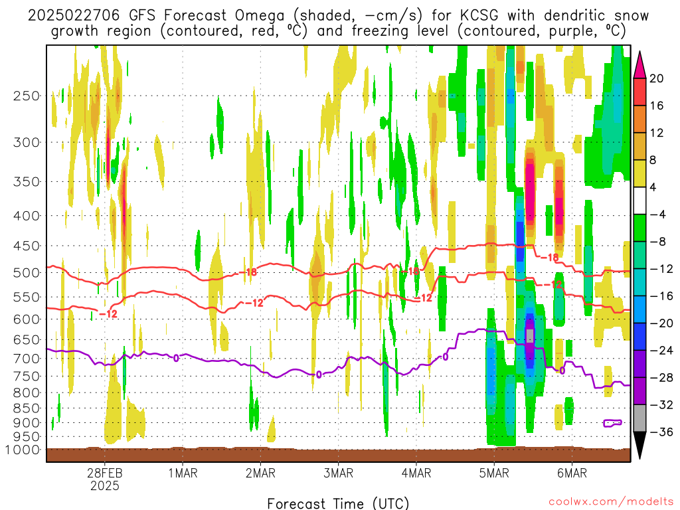680x510 pixels.
Task: Click the magenta top color bar arrow
Action: coord(639,64)
